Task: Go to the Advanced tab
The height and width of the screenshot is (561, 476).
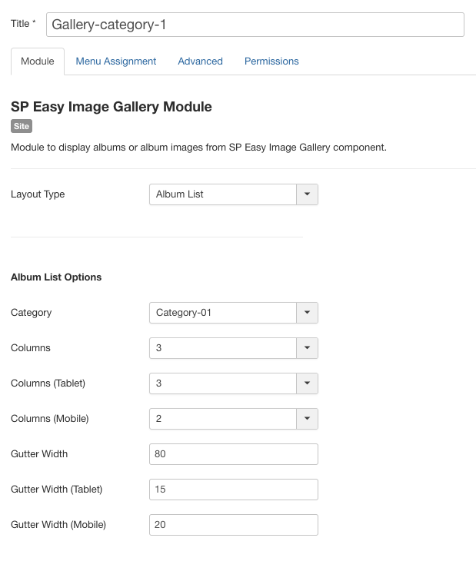Action: click(x=200, y=61)
